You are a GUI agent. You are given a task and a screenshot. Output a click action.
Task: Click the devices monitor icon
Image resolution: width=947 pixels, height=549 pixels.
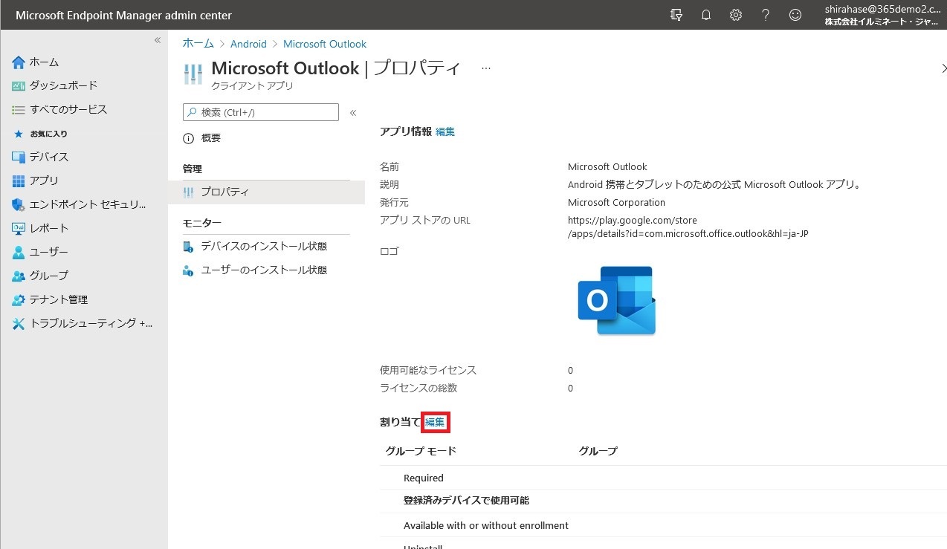[19, 157]
